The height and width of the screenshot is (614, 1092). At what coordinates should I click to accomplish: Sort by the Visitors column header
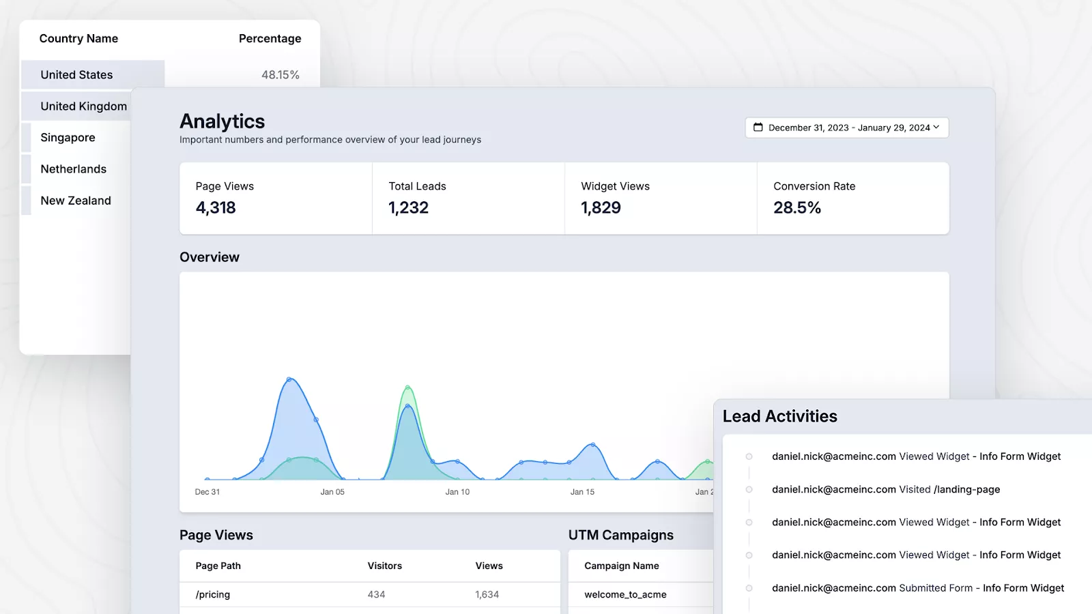[x=384, y=566]
